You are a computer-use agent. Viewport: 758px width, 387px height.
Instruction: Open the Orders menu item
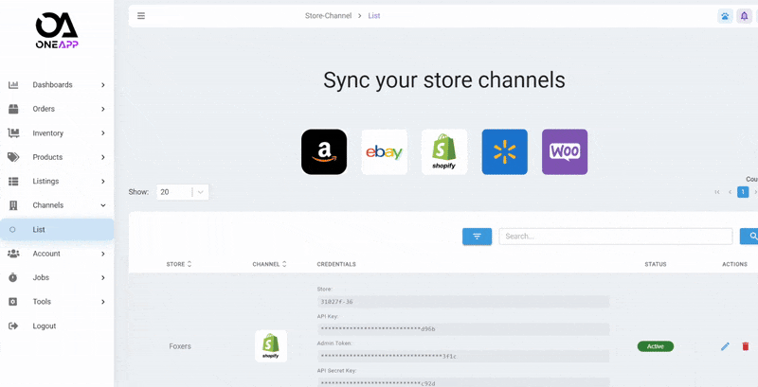pyautogui.click(x=57, y=109)
